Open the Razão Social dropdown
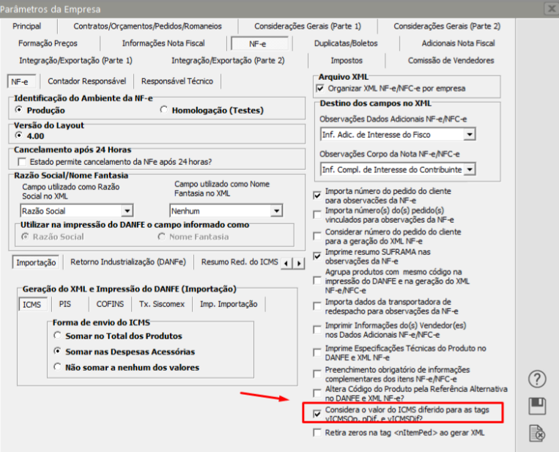The image size is (559, 452). [x=127, y=211]
